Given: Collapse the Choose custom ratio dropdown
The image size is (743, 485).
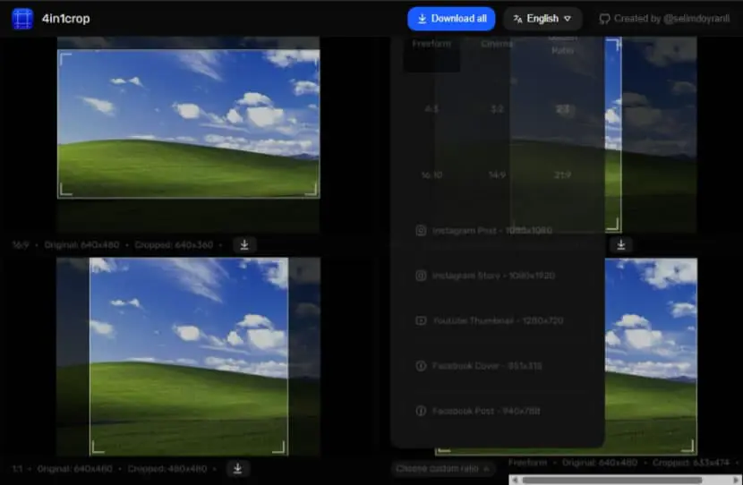Looking at the screenshot, I should click(x=442, y=468).
